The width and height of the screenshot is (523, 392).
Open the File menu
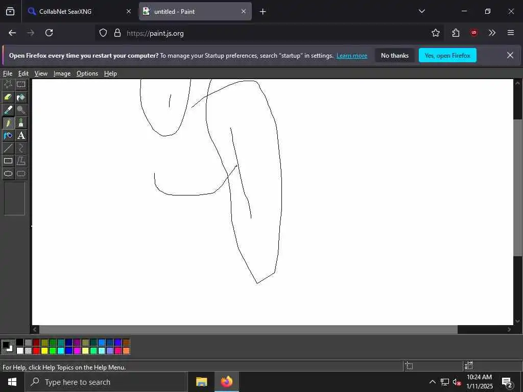tap(7, 73)
